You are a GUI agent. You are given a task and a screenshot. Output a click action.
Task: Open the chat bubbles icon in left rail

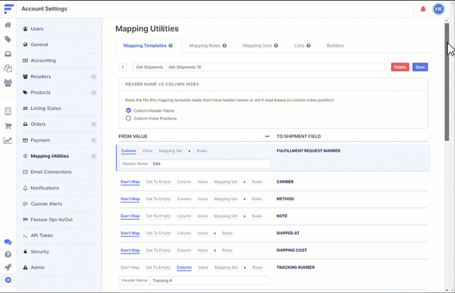8,242
